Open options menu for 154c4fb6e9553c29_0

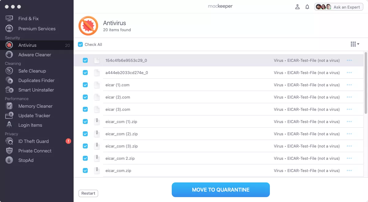point(349,60)
